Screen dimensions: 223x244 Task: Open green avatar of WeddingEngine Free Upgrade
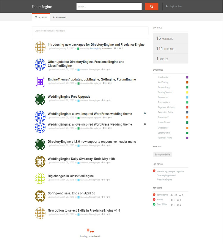tap(40, 99)
